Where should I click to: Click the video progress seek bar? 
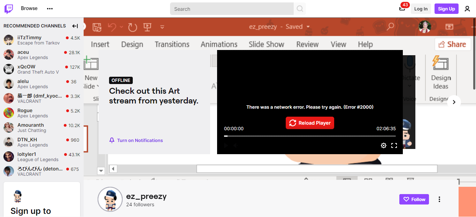pos(310,136)
